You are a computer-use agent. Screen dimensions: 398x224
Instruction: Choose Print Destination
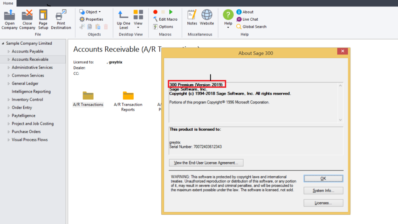61,19
